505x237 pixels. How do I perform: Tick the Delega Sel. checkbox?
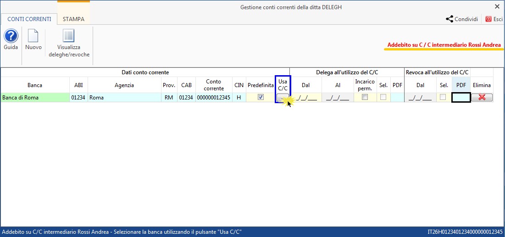pos(383,97)
